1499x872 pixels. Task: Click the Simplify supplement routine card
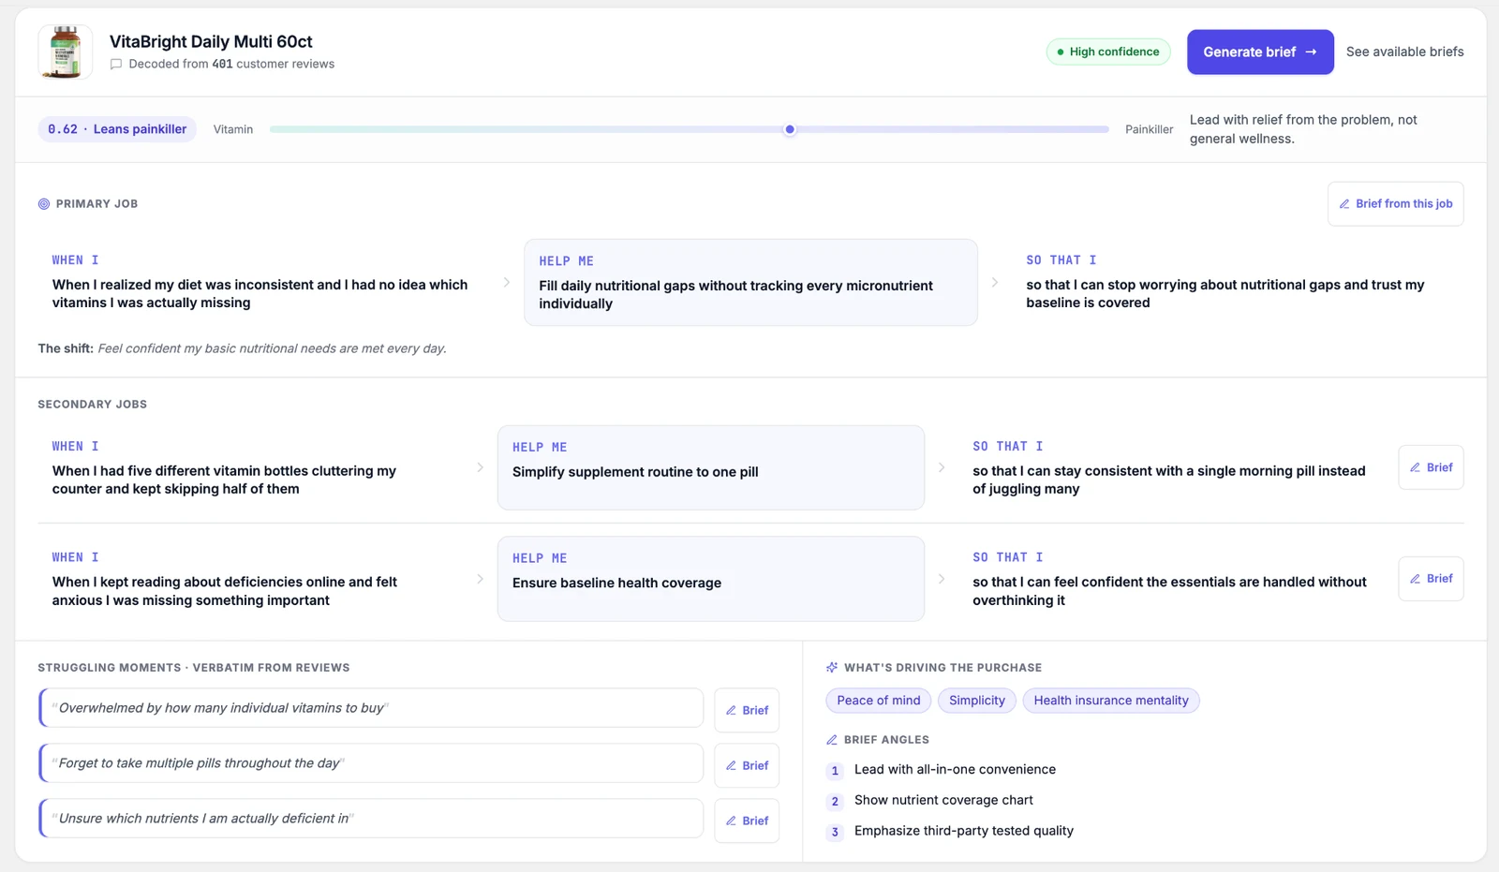(711, 467)
